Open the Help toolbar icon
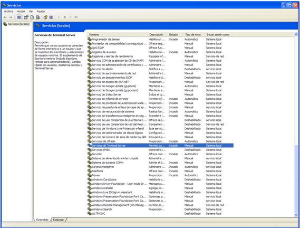 pos(45,17)
